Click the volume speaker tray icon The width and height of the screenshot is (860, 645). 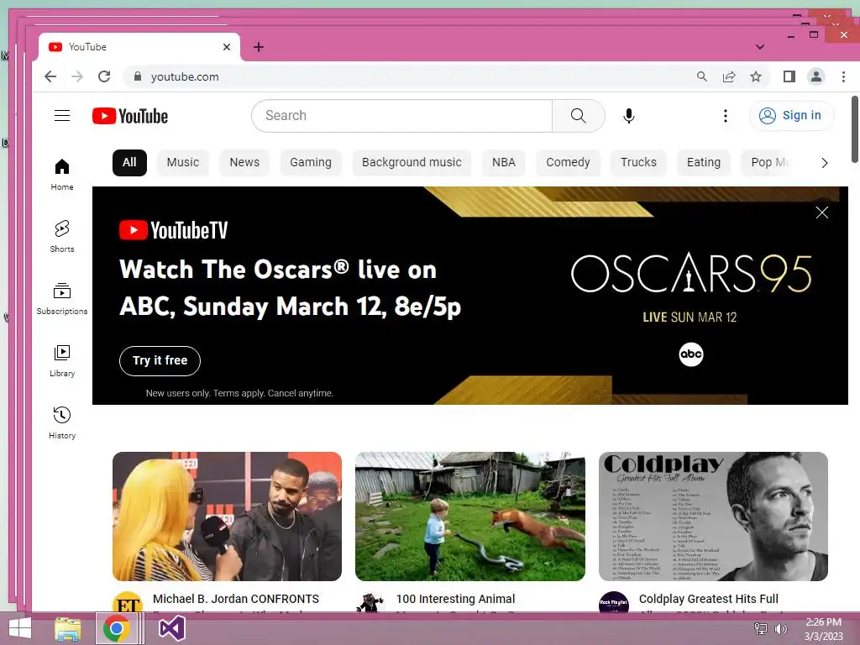coord(780,629)
